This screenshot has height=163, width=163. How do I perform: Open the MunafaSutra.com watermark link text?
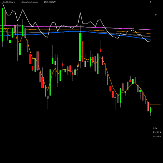tap(30, 2)
